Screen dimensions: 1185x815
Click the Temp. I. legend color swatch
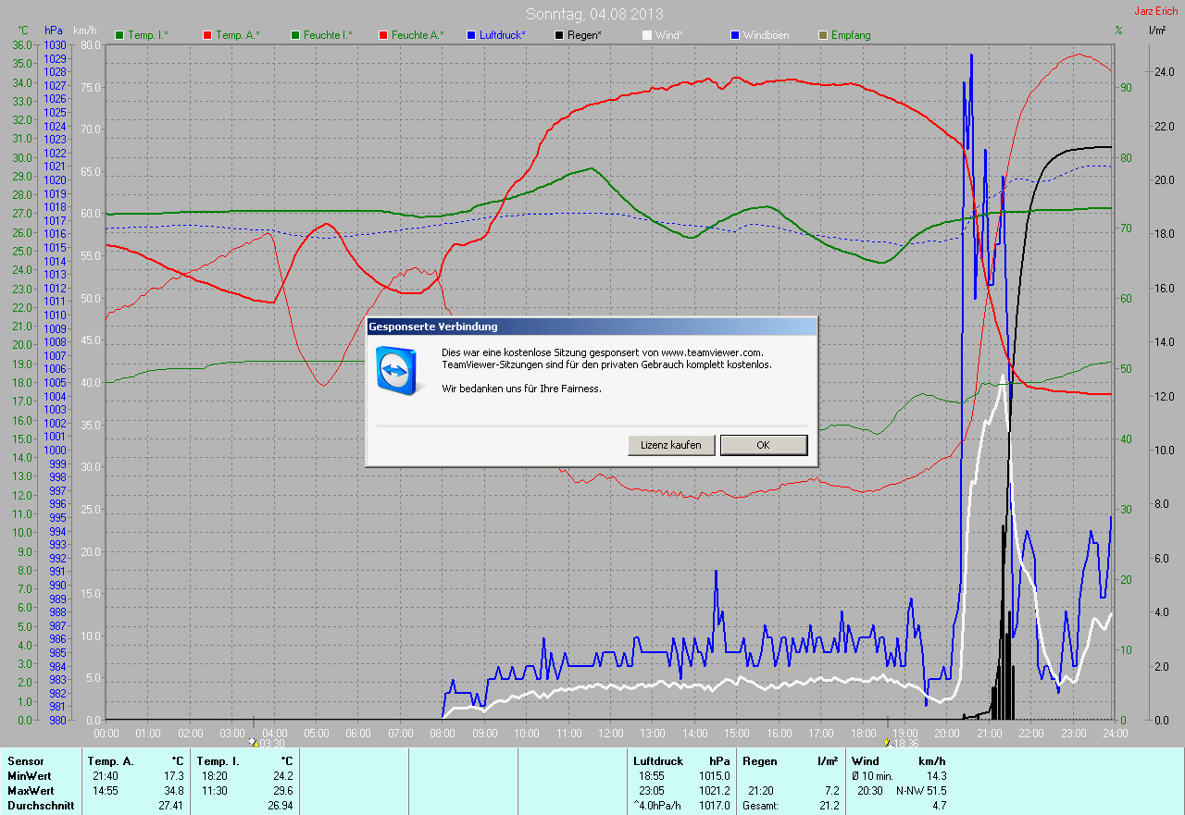(x=119, y=35)
